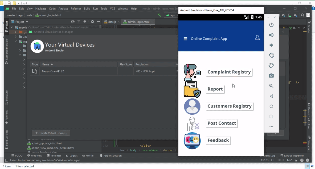315x169 pixels.
Task: Open the Refactor menu
Action: tap(76, 9)
